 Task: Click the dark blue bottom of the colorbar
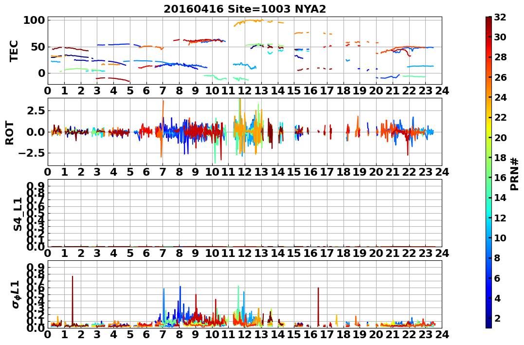click(x=488, y=325)
